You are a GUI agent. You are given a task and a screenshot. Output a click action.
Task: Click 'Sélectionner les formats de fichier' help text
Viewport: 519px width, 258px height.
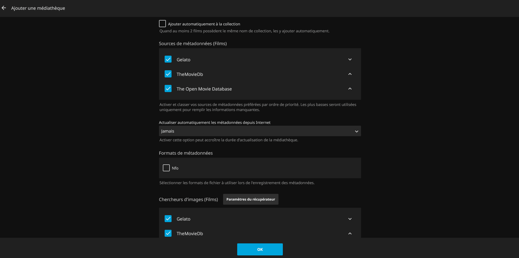point(237,183)
